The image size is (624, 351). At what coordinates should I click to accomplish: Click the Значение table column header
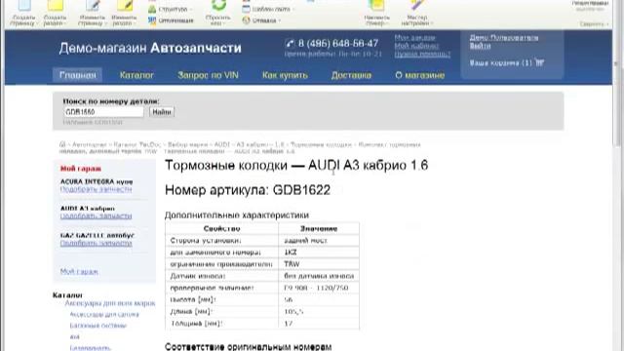click(x=319, y=229)
